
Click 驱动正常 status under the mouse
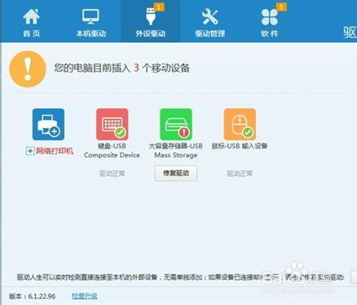click(x=240, y=174)
